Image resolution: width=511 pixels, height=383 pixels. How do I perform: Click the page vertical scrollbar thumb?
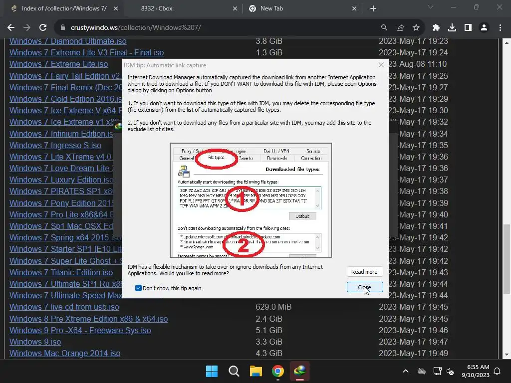click(507, 259)
